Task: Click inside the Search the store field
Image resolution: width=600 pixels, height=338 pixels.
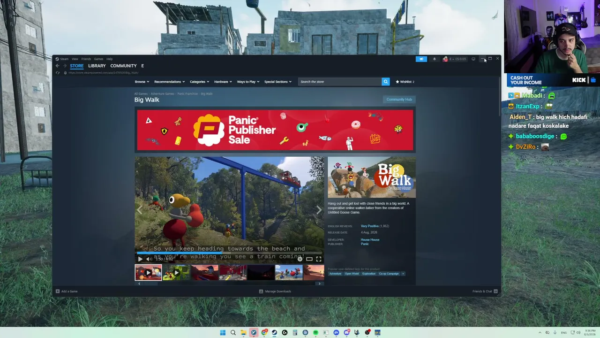Action: (x=340, y=82)
